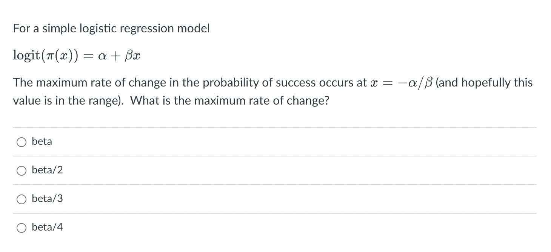Click the beta/2 answer label text
Screen dimensions: 551x252
(47, 170)
